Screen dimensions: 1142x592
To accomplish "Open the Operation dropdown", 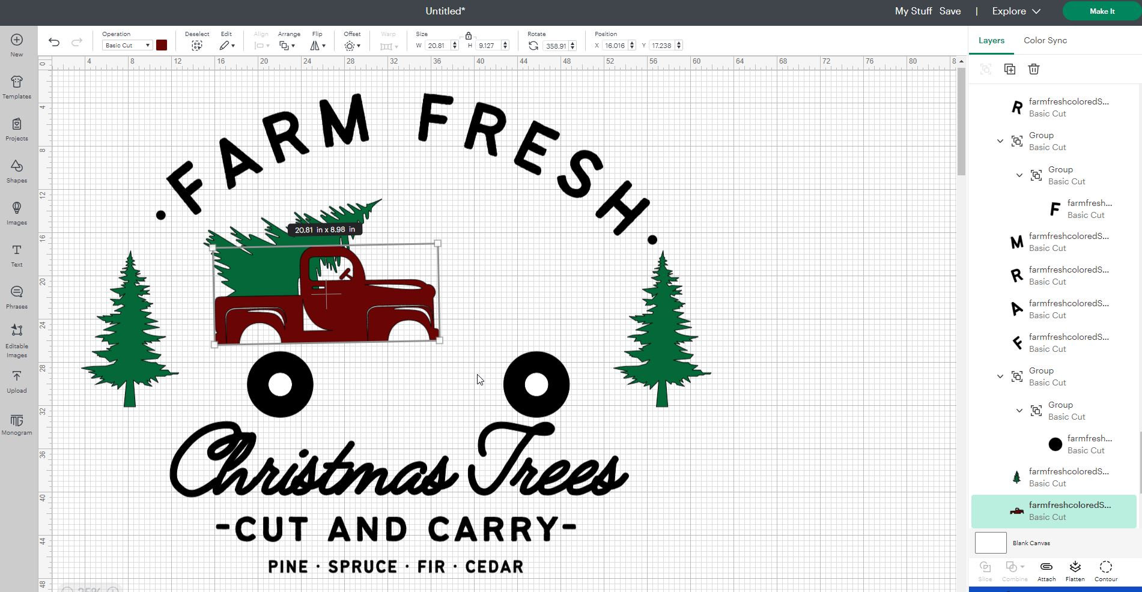I will coord(126,45).
